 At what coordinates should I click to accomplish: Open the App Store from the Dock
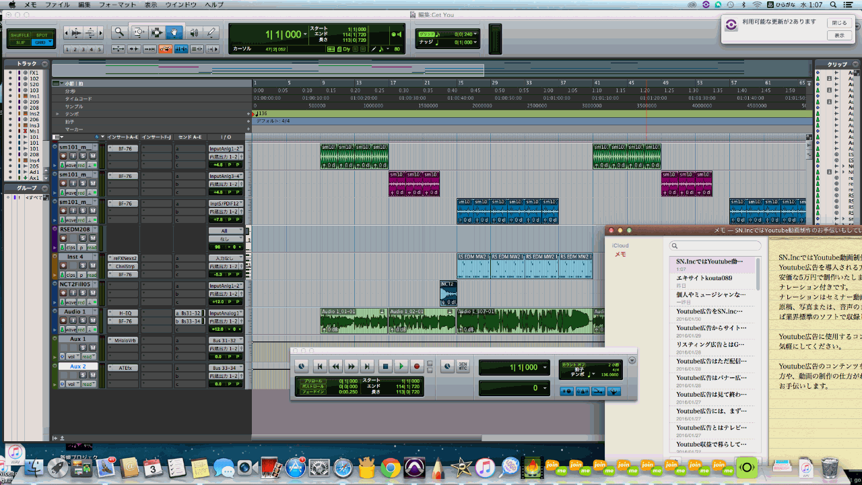(295, 467)
